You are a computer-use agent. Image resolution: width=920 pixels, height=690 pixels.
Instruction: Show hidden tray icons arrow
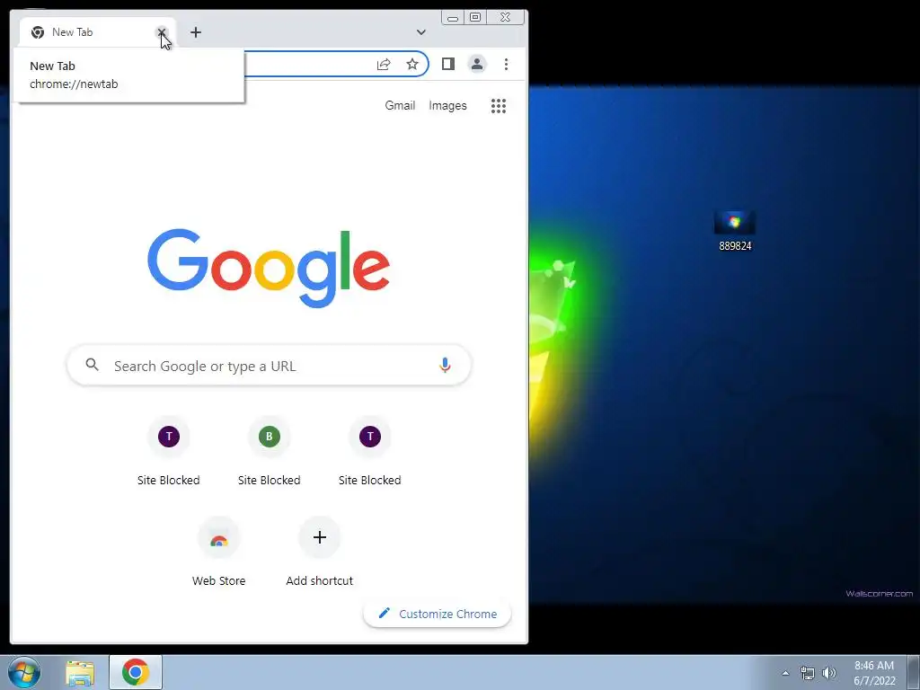click(x=785, y=673)
